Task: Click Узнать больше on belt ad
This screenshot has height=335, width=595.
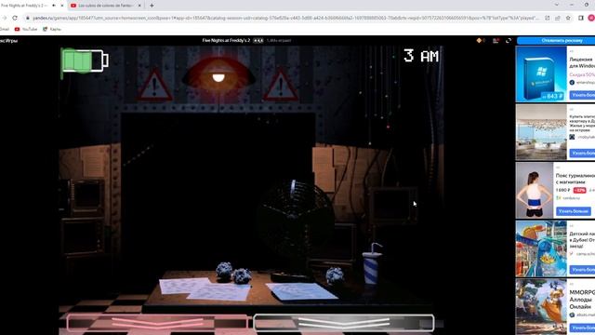Action: (574, 211)
